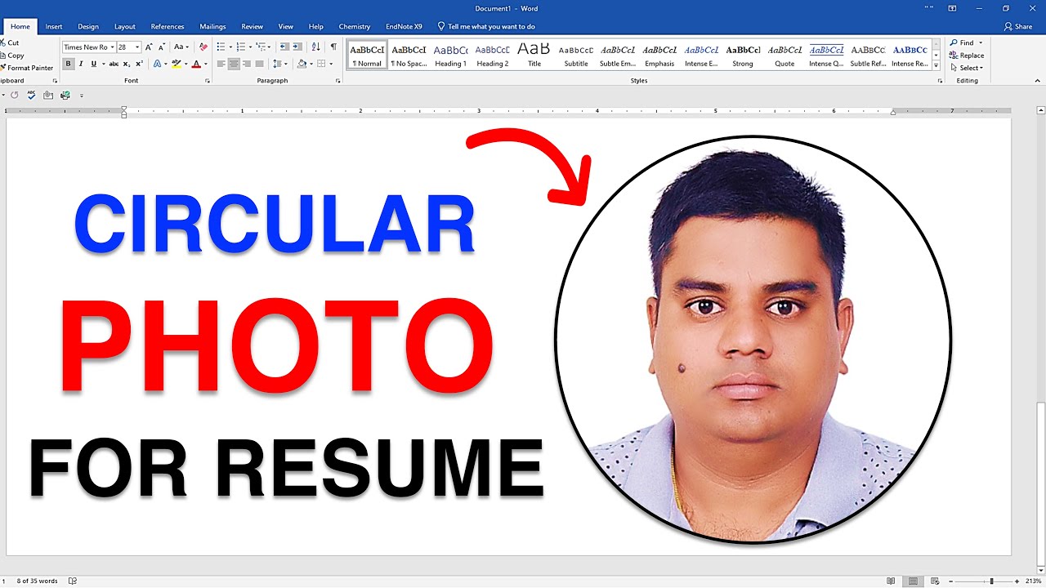
Task: Open the font size dropdown
Action: pos(137,47)
